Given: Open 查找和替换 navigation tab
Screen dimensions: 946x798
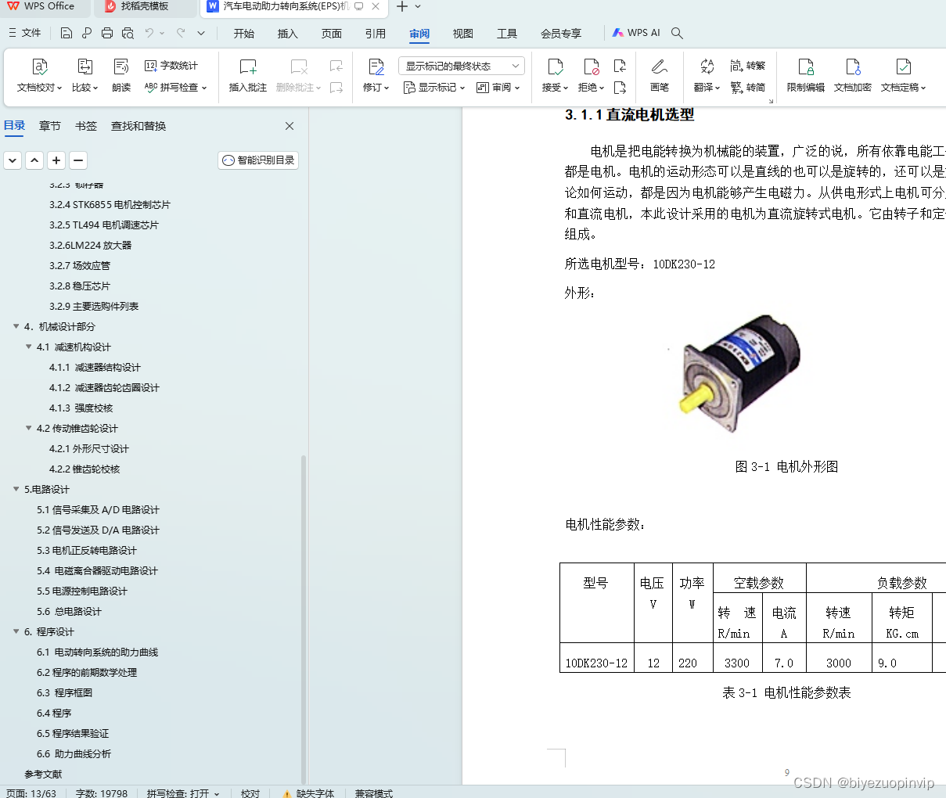Looking at the screenshot, I should [138, 126].
